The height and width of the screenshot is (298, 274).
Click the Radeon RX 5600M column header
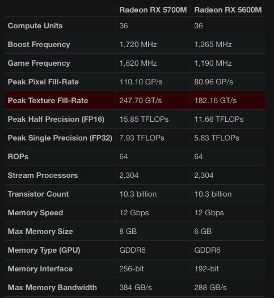click(x=227, y=10)
